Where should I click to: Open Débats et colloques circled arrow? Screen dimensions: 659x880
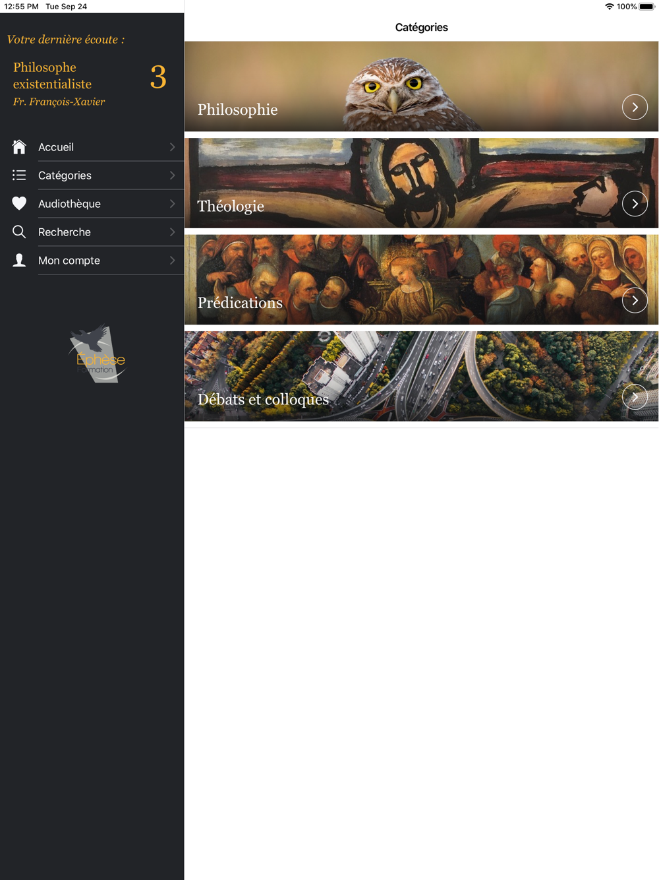pyautogui.click(x=635, y=397)
